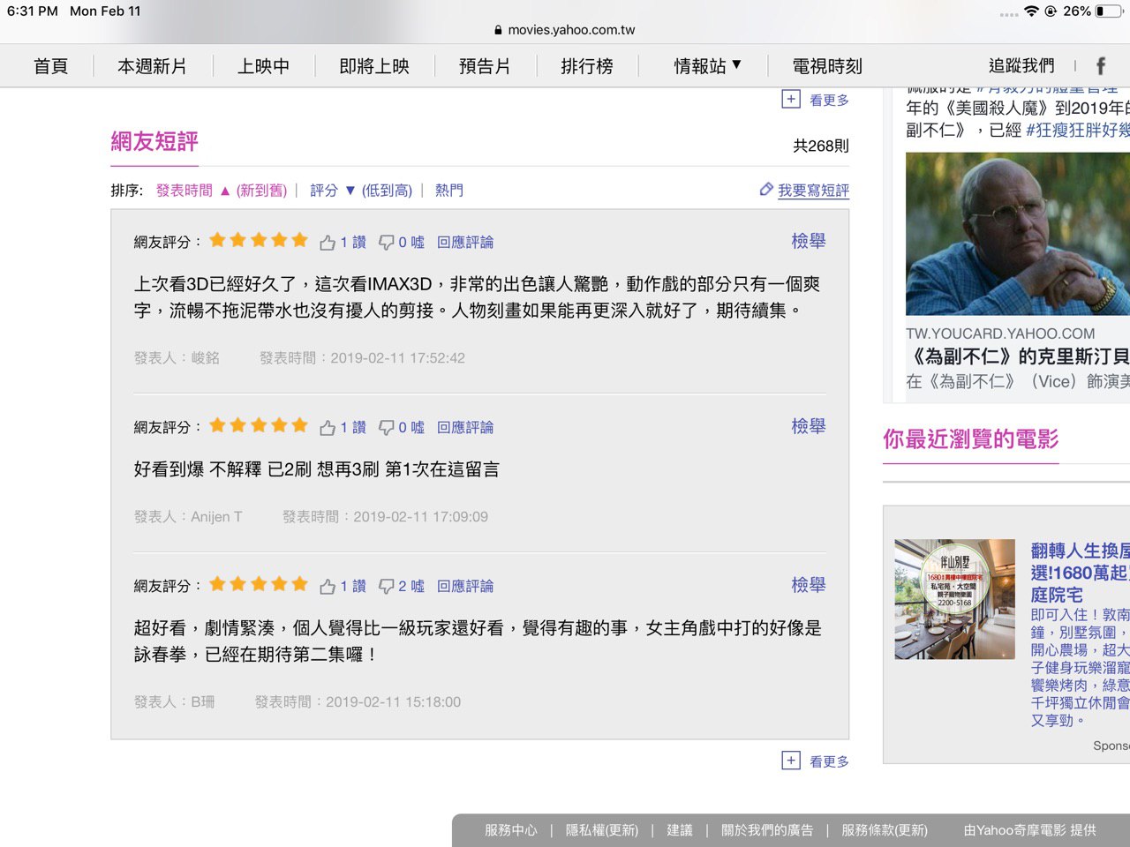This screenshot has width=1130, height=847.
Task: Click the five-star rating on 峻銘's review
Action: (x=259, y=240)
